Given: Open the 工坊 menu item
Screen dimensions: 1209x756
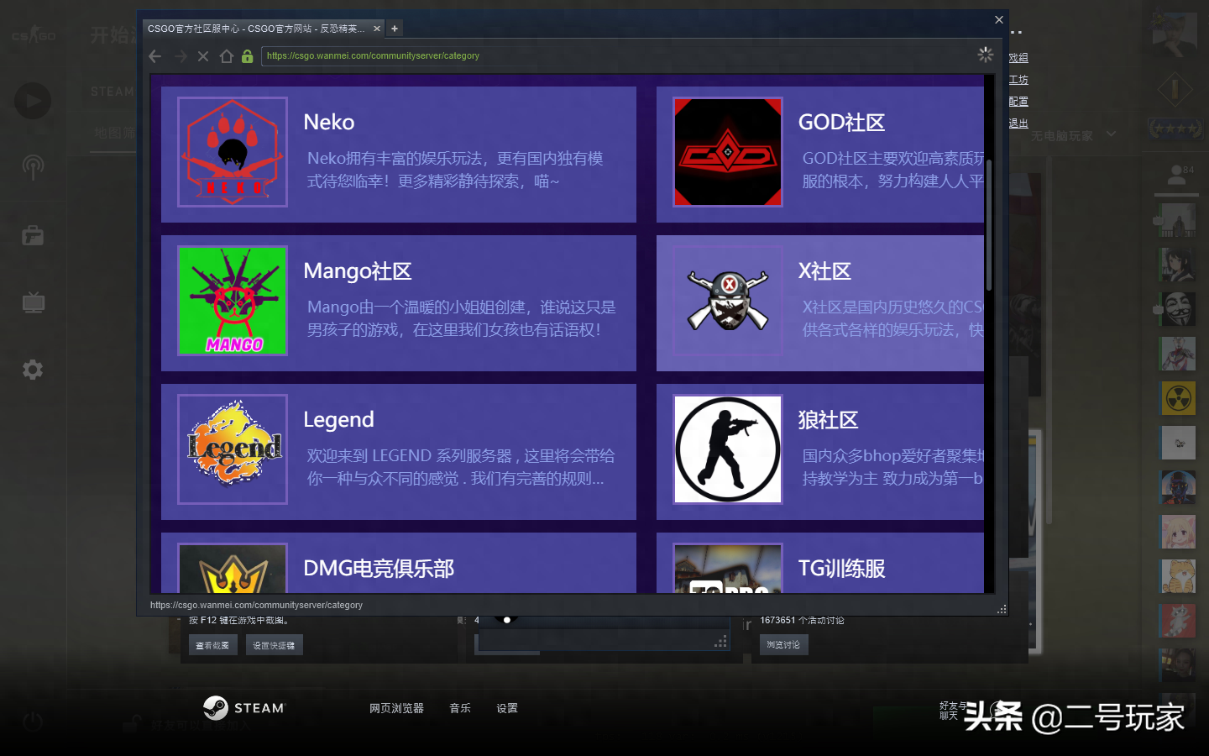Looking at the screenshot, I should click(1018, 79).
